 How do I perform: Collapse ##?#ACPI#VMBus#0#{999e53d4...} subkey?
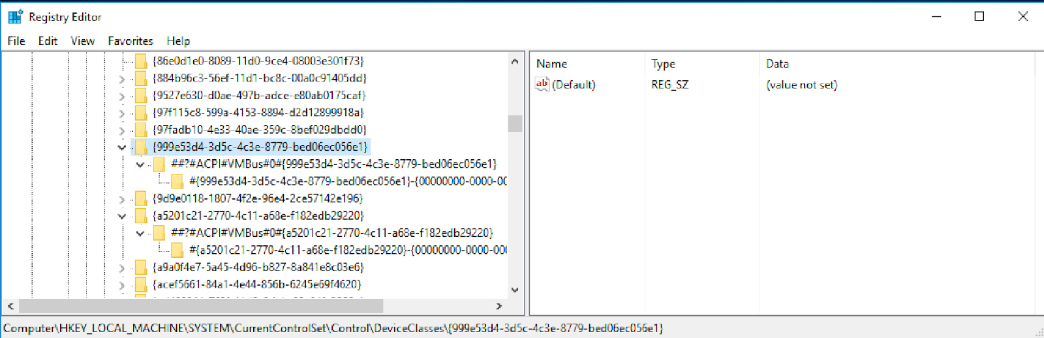140,164
